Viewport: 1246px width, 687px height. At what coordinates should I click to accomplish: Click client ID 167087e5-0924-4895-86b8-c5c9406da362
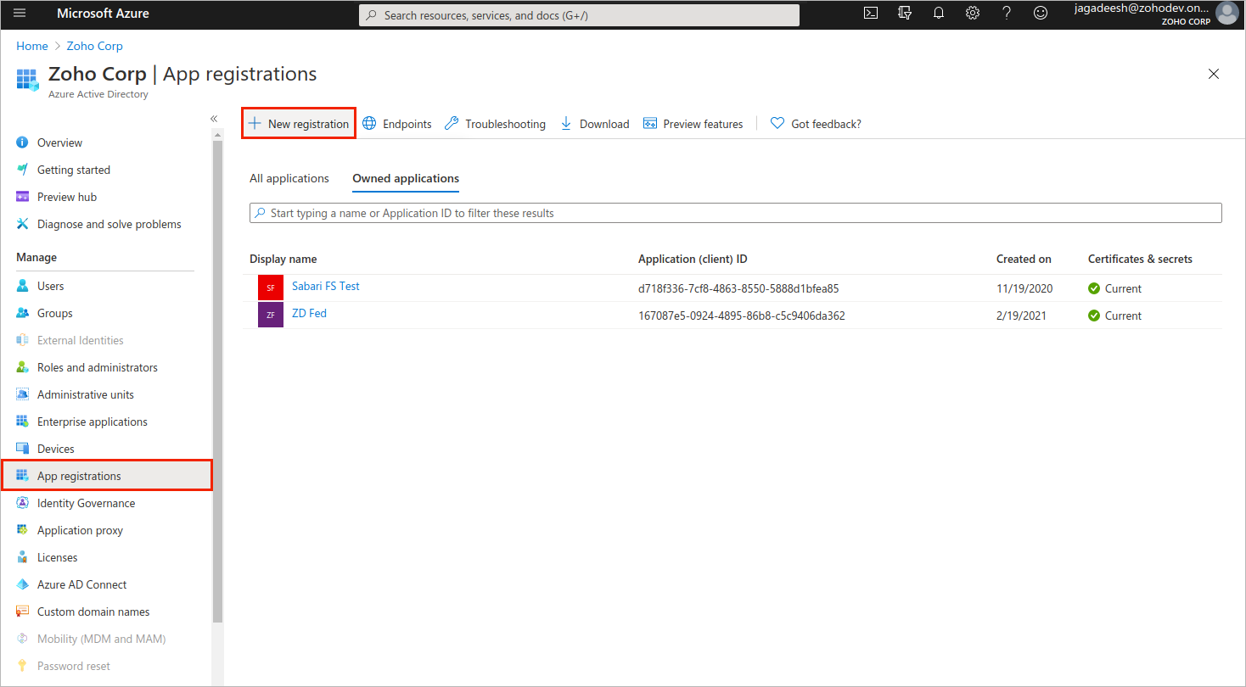point(741,316)
